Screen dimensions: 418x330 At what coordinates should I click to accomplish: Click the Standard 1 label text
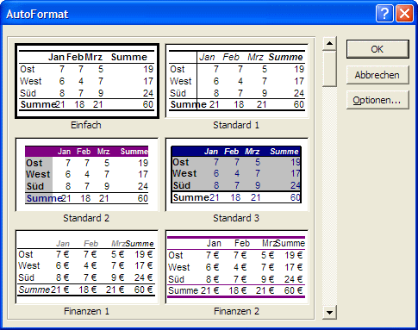click(x=236, y=125)
